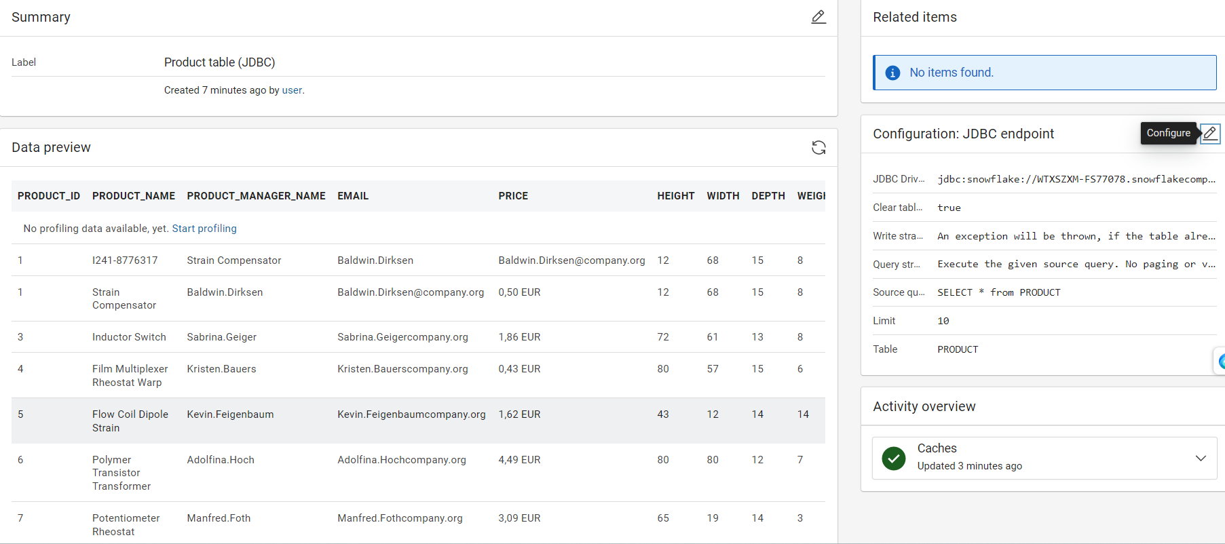Click the Caches activity entry title
Image resolution: width=1225 pixels, height=544 pixels.
click(937, 448)
